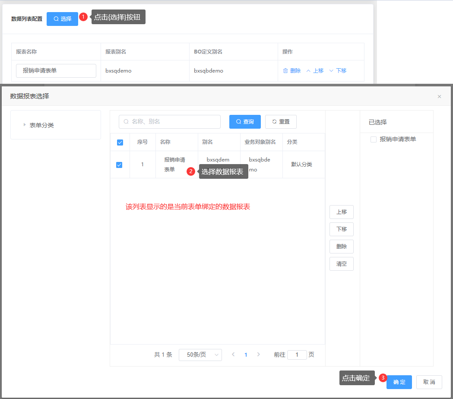Uncheck the row 1 报销申请表单 checkbox
Screen dimensions: 453x399
(x=119, y=165)
